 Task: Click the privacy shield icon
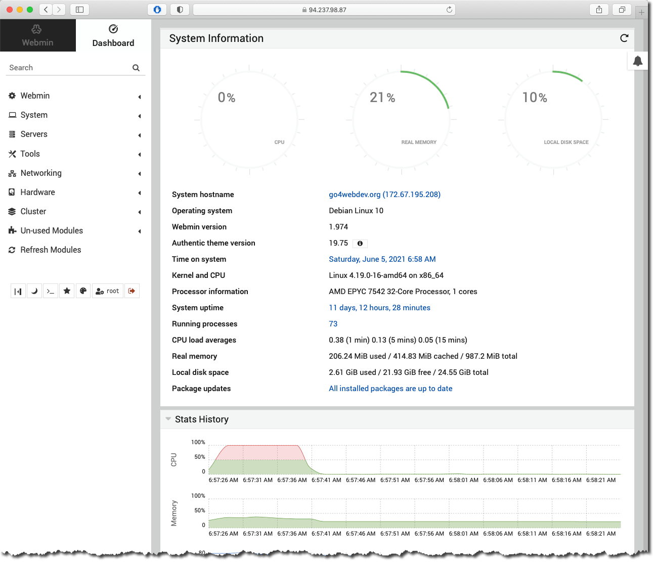point(180,10)
